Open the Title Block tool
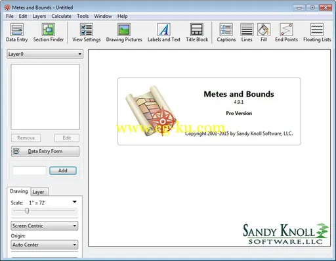This screenshot has height=261, width=336. click(x=197, y=33)
